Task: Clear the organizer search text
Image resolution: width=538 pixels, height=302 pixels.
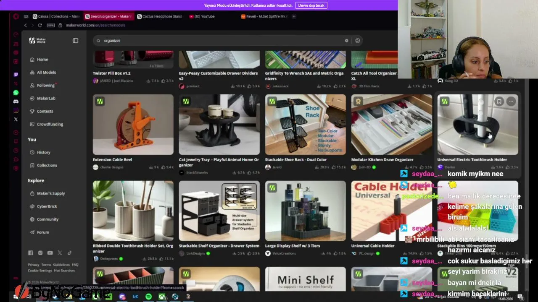Action: point(346,41)
